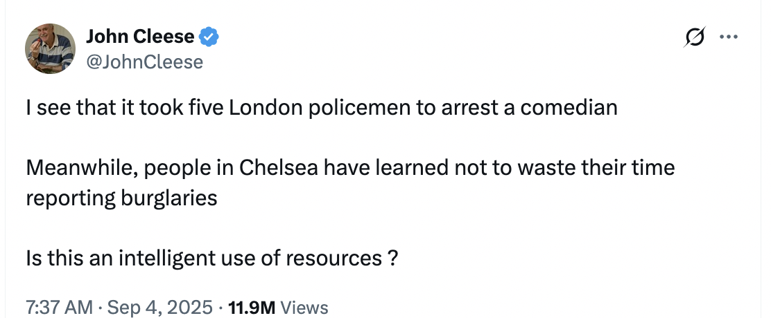
Task: Open the @JohnCleese handle link
Action: click(x=144, y=62)
